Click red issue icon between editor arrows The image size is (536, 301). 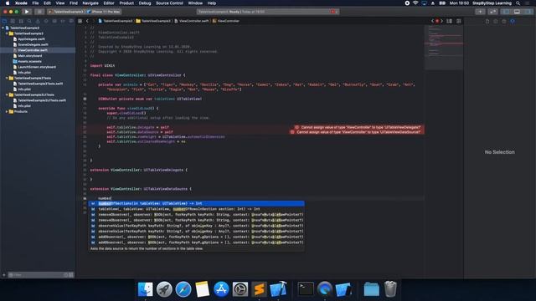[437, 21]
